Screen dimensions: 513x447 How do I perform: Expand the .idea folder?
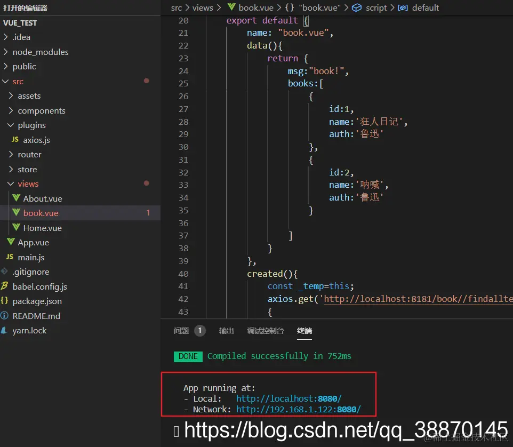(x=5, y=37)
